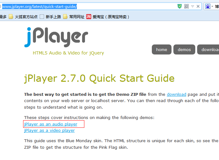Open jPlayer as a video player link
The width and height of the screenshot is (219, 160).
(x=49, y=131)
